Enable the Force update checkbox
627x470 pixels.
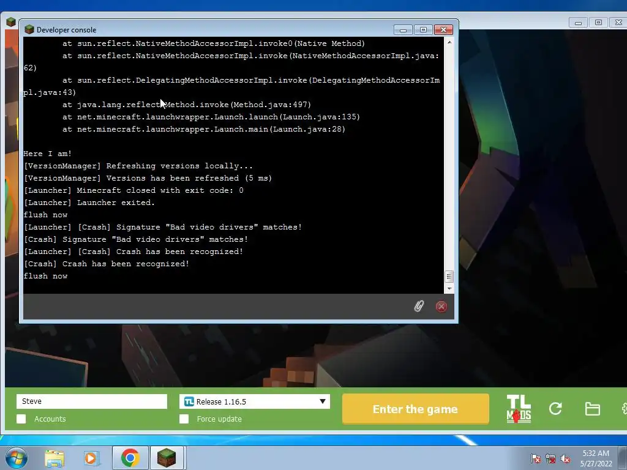[x=184, y=419]
